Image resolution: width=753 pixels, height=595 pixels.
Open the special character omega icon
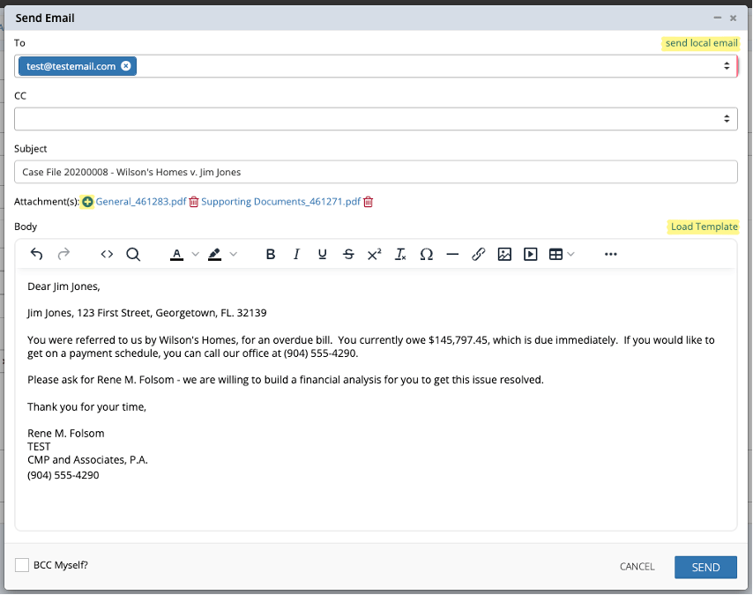click(426, 254)
